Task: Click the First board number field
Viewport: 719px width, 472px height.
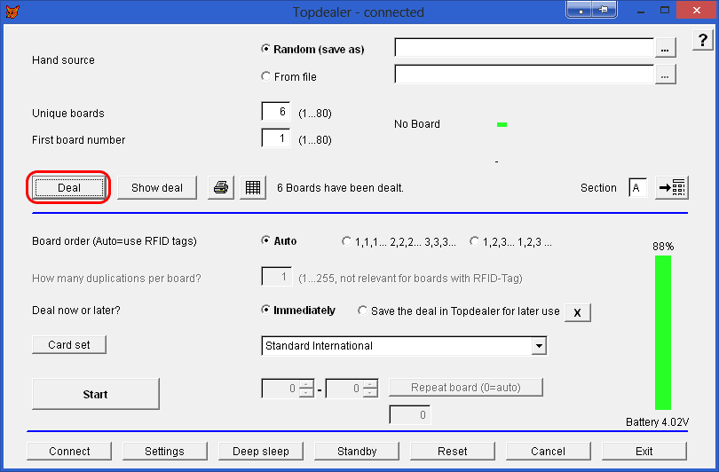Action: pos(275,138)
